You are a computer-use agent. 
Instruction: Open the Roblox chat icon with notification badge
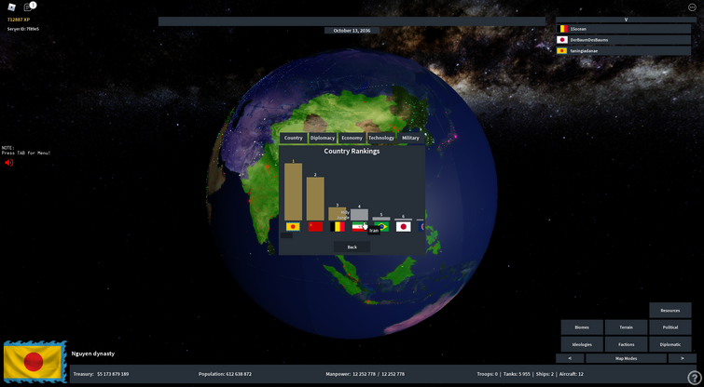pos(29,7)
